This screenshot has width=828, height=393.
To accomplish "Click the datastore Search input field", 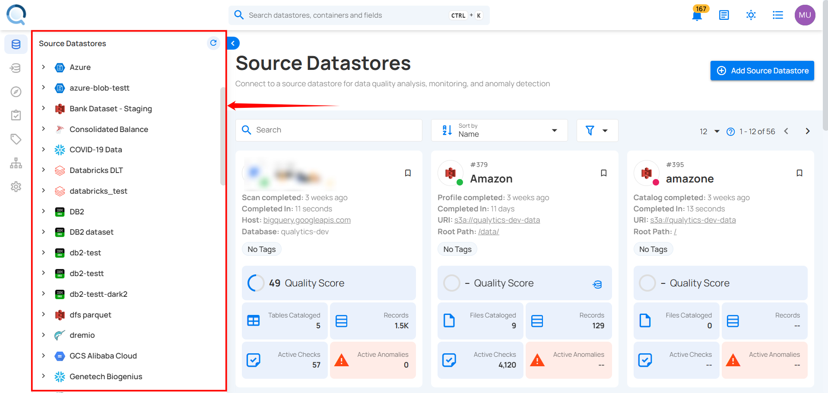I will (329, 130).
